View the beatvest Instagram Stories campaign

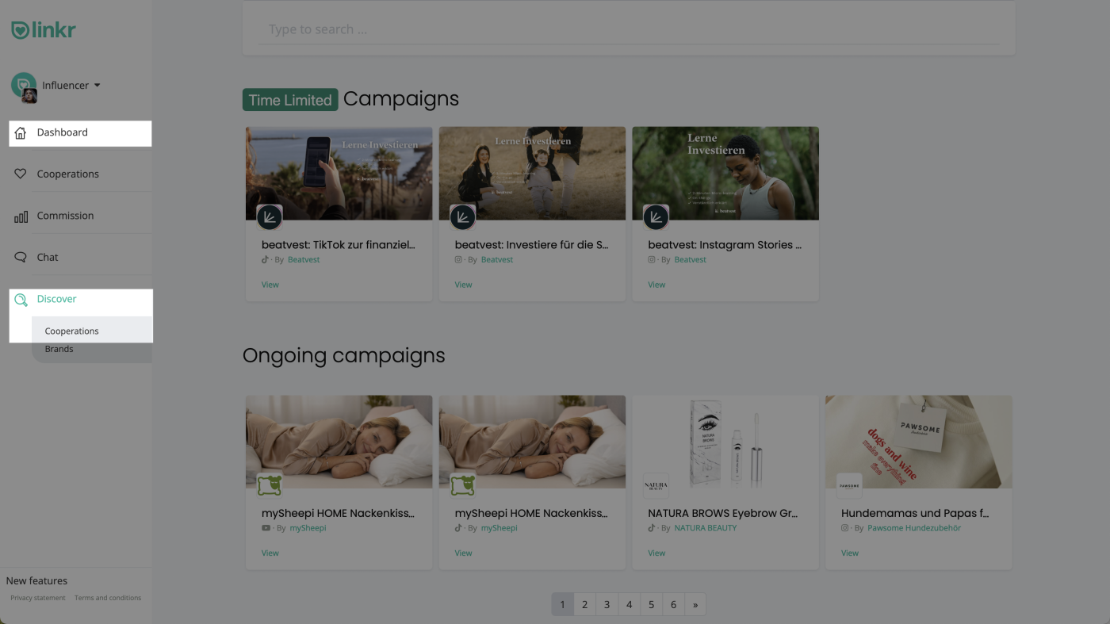[x=656, y=285]
